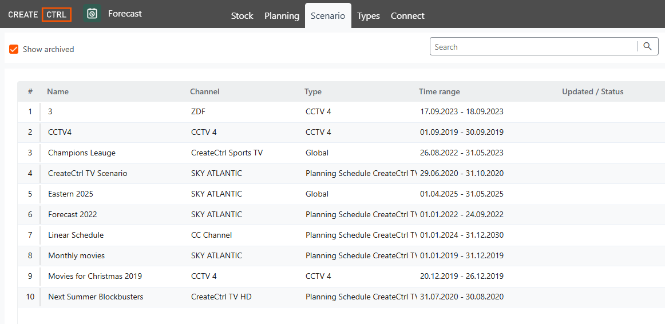Click the CC Channel cell

pos(212,235)
